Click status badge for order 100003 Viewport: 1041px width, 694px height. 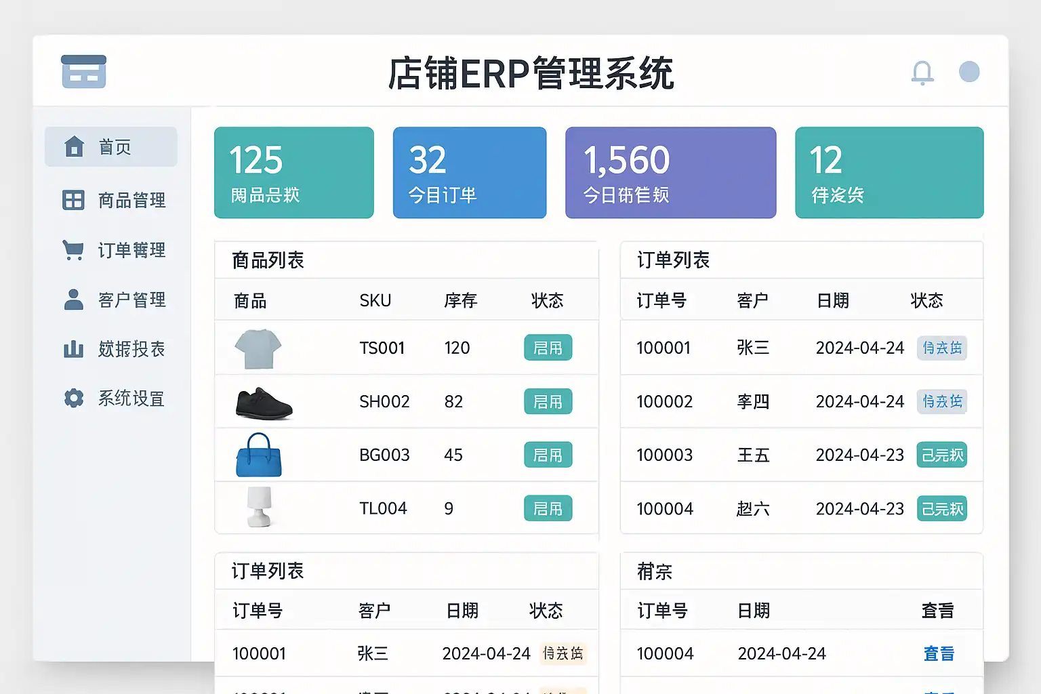941,455
